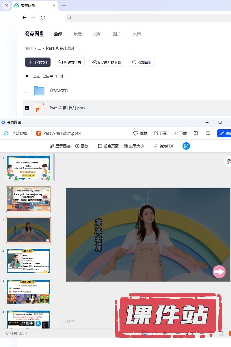
Task: Uncheck the Part A 第1课时.pptx checkbox
Action: click(27, 108)
